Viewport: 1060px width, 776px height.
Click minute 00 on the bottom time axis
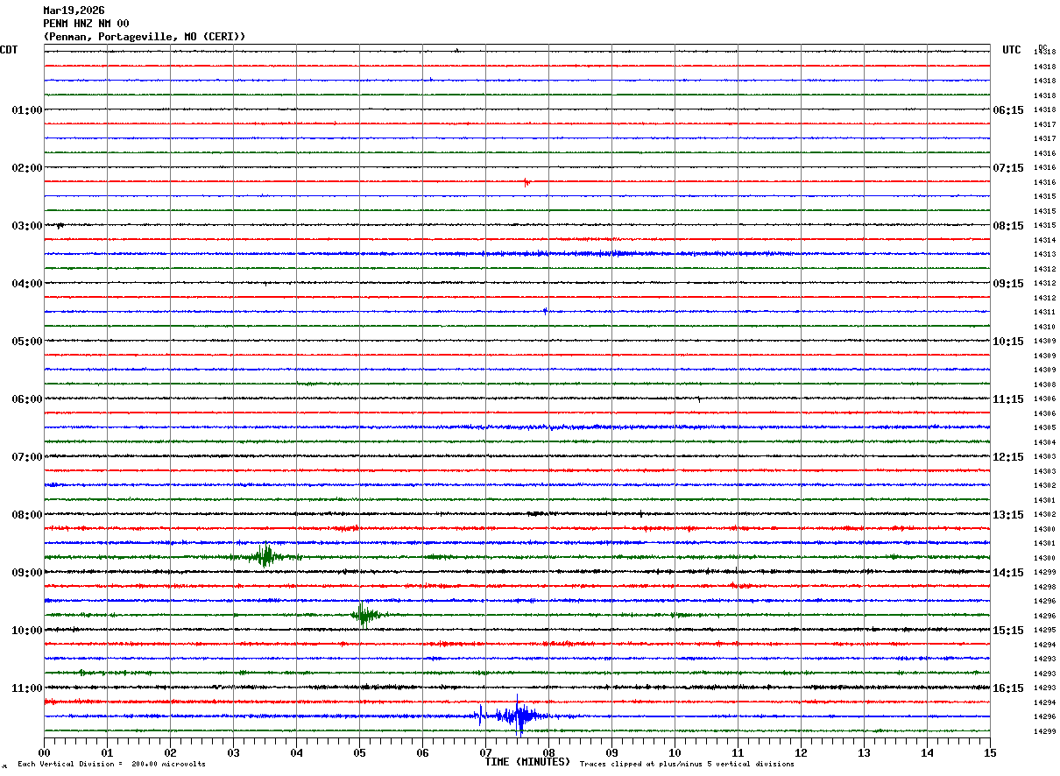coord(44,752)
